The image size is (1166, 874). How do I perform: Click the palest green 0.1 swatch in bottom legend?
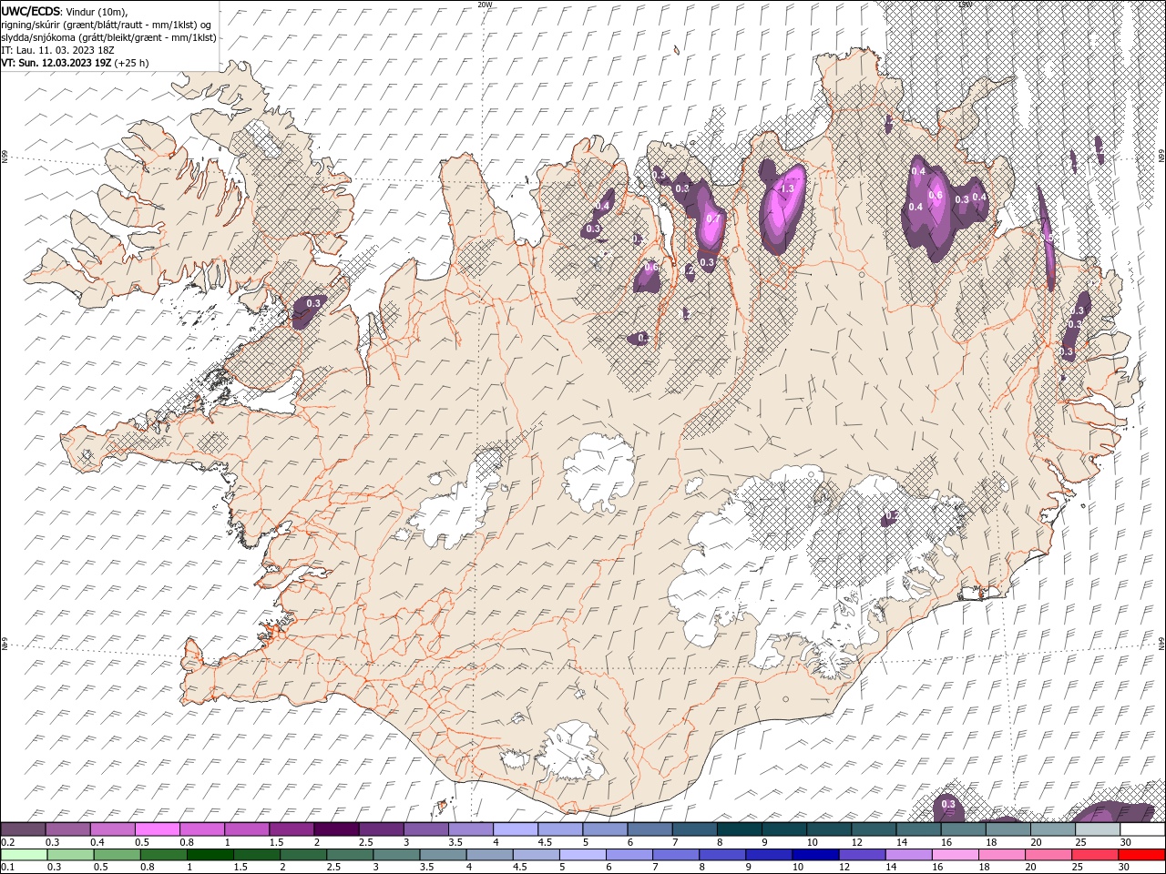24,855
